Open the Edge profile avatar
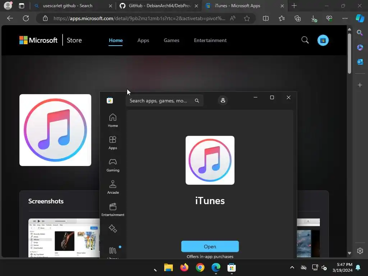This screenshot has width=368, height=276. tap(8, 6)
